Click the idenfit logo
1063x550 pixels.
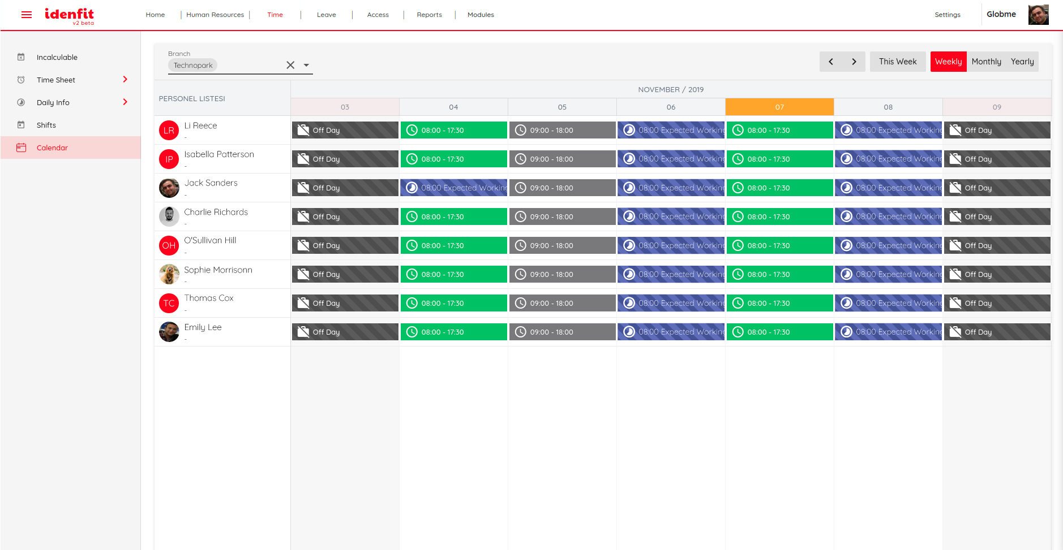coord(70,16)
